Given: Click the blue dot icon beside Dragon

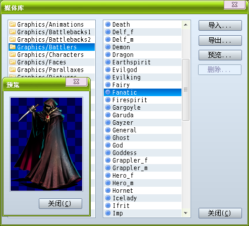Looking at the screenshot, I should click(108, 54).
